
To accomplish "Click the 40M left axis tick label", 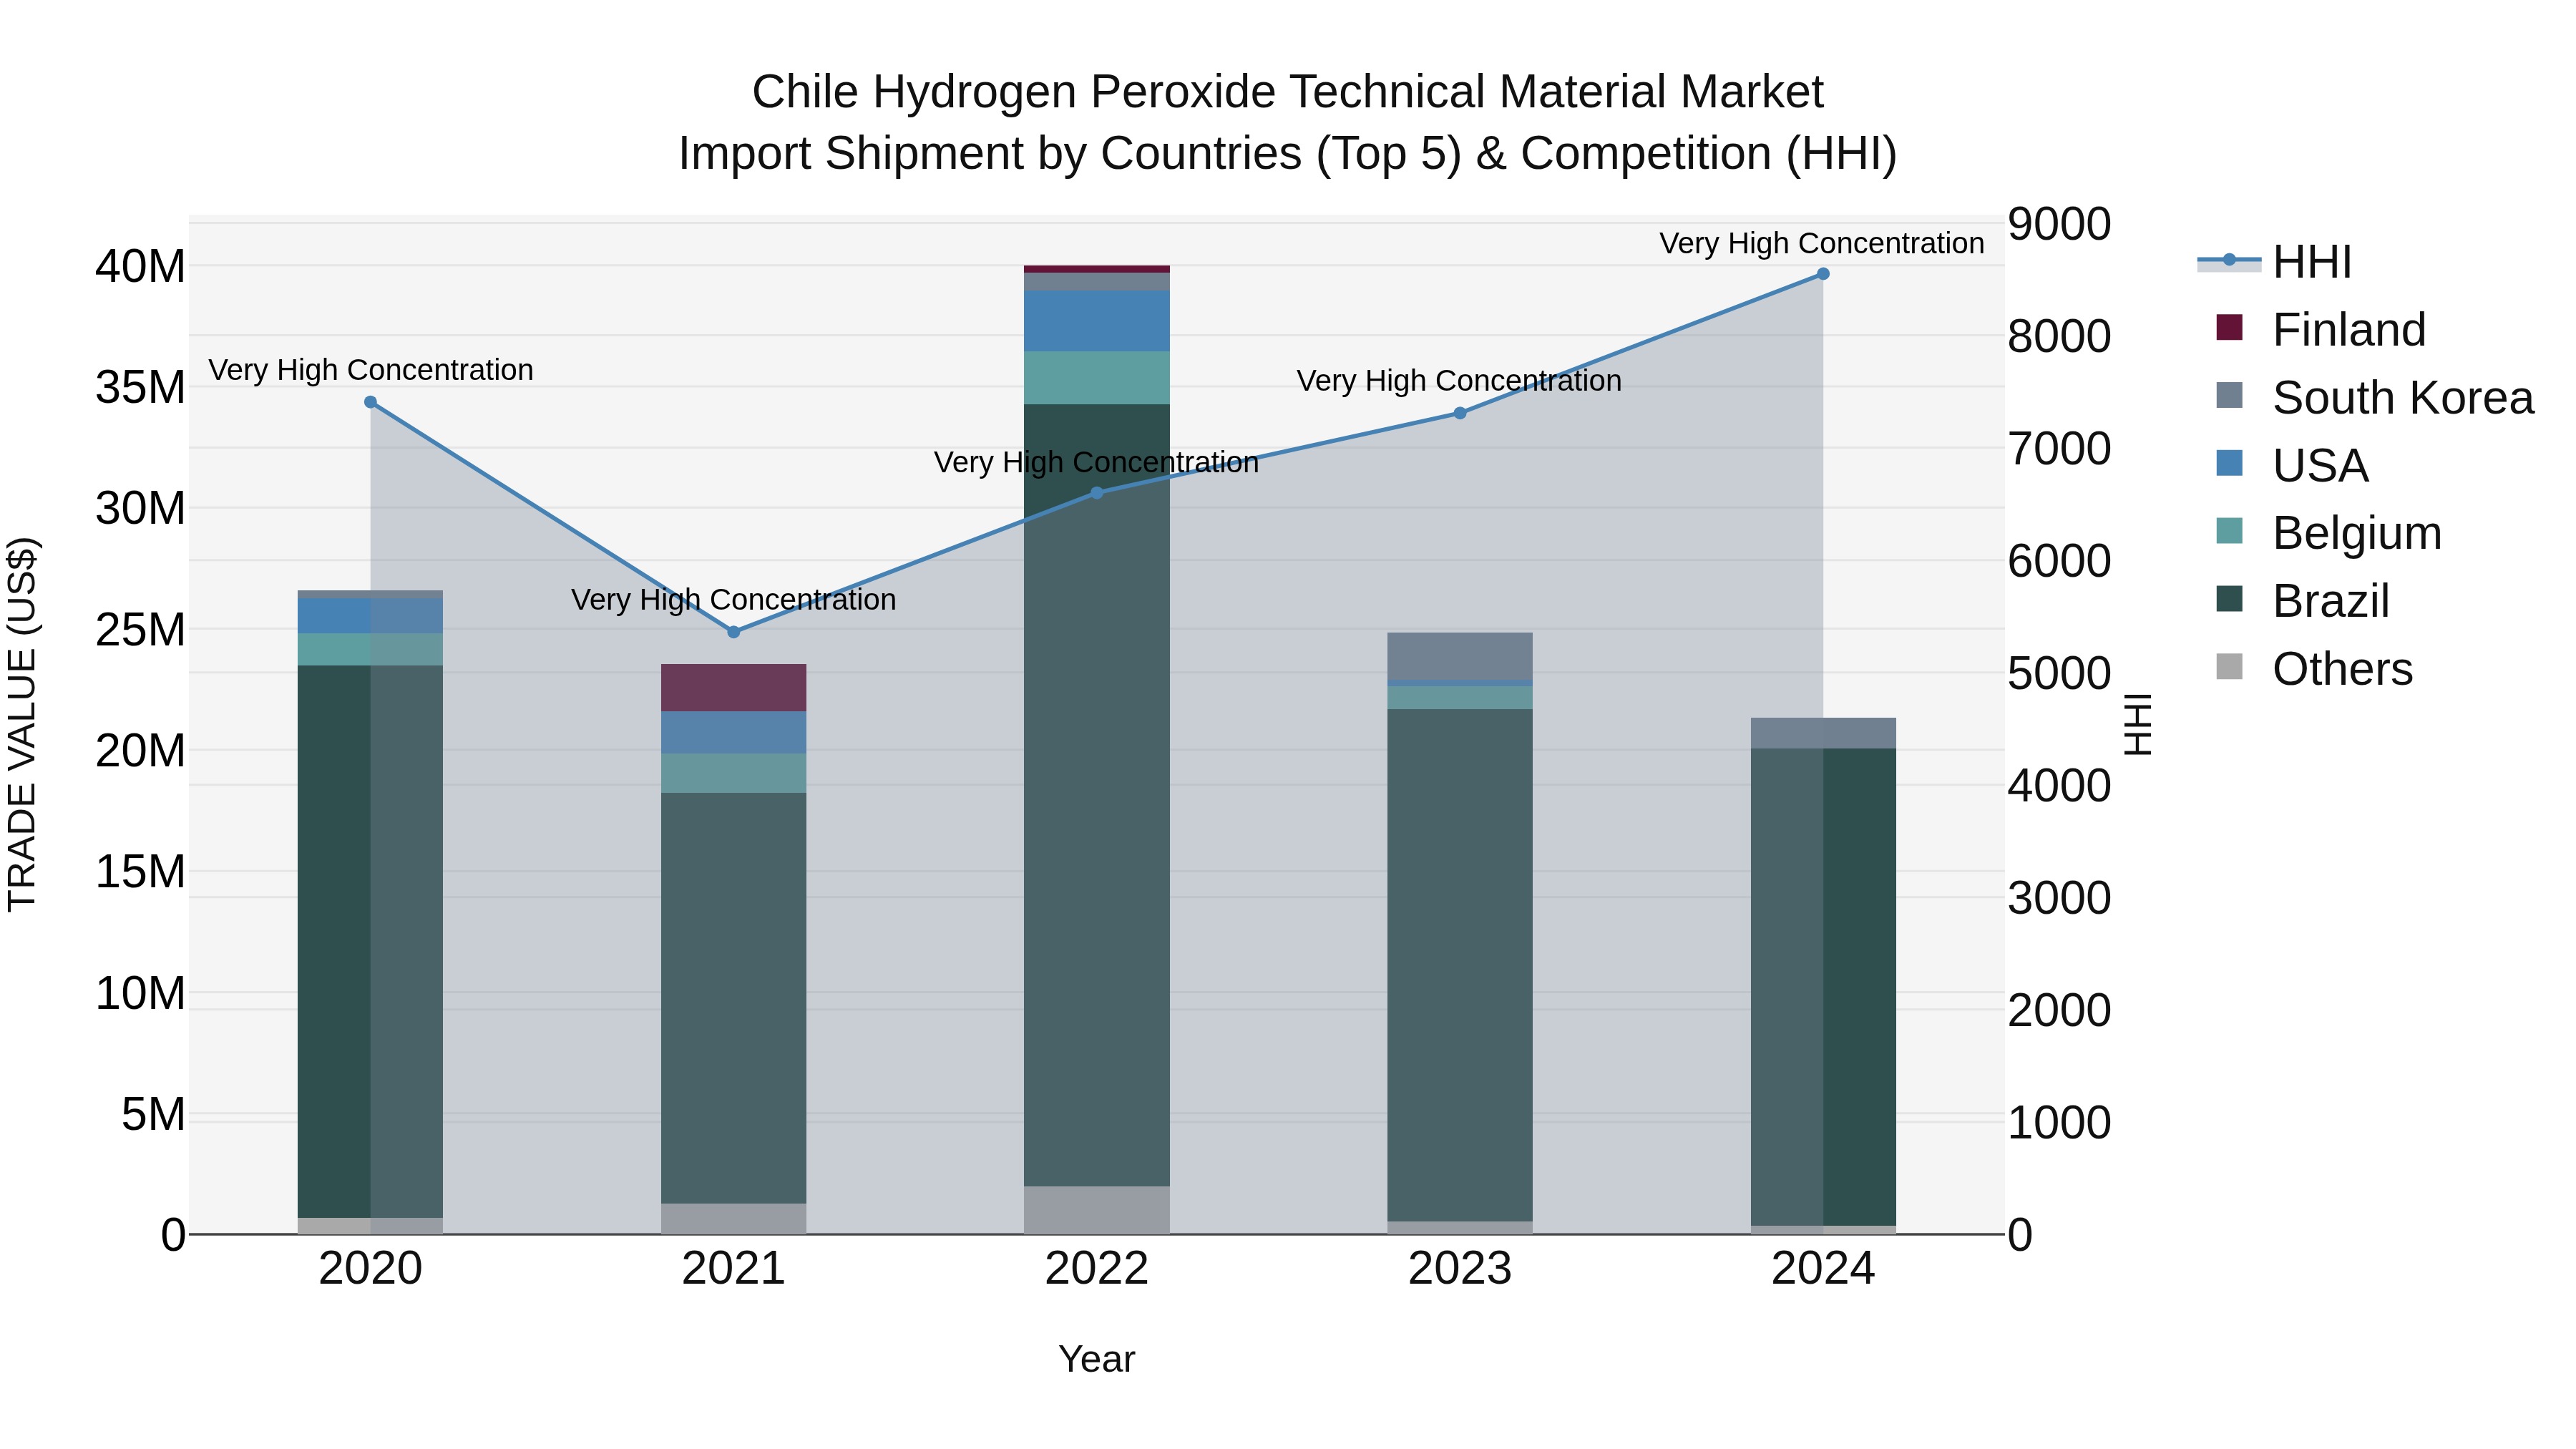I will [x=140, y=267].
